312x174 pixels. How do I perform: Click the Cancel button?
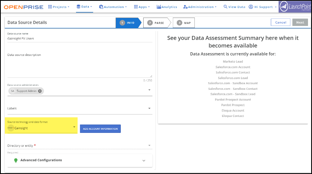tap(280, 22)
